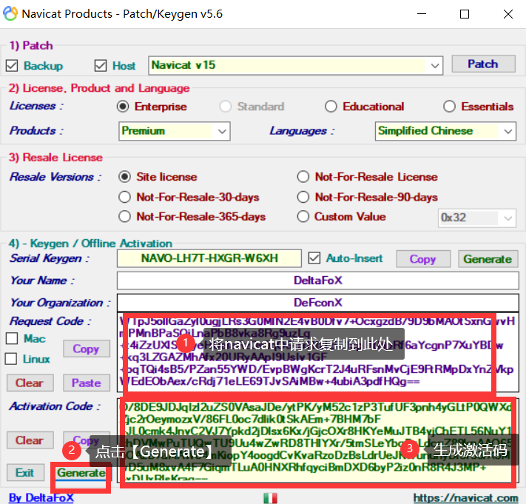The height and width of the screenshot is (504, 526).
Task: Click the Italian flag icon at bottom
Action: click(x=270, y=498)
